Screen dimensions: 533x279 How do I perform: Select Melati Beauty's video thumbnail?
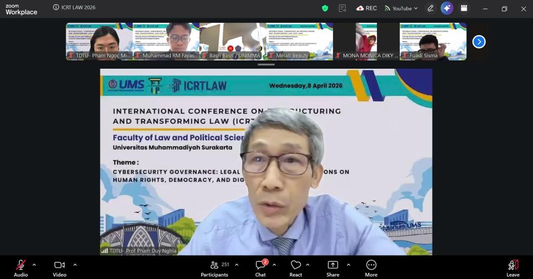(299, 42)
